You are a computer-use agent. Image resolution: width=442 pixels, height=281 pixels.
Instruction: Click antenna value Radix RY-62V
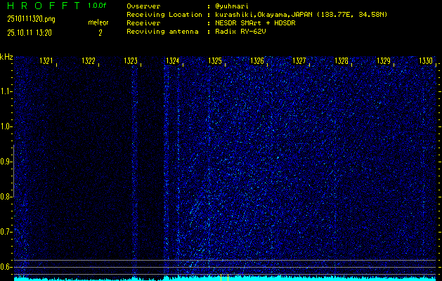[240, 32]
